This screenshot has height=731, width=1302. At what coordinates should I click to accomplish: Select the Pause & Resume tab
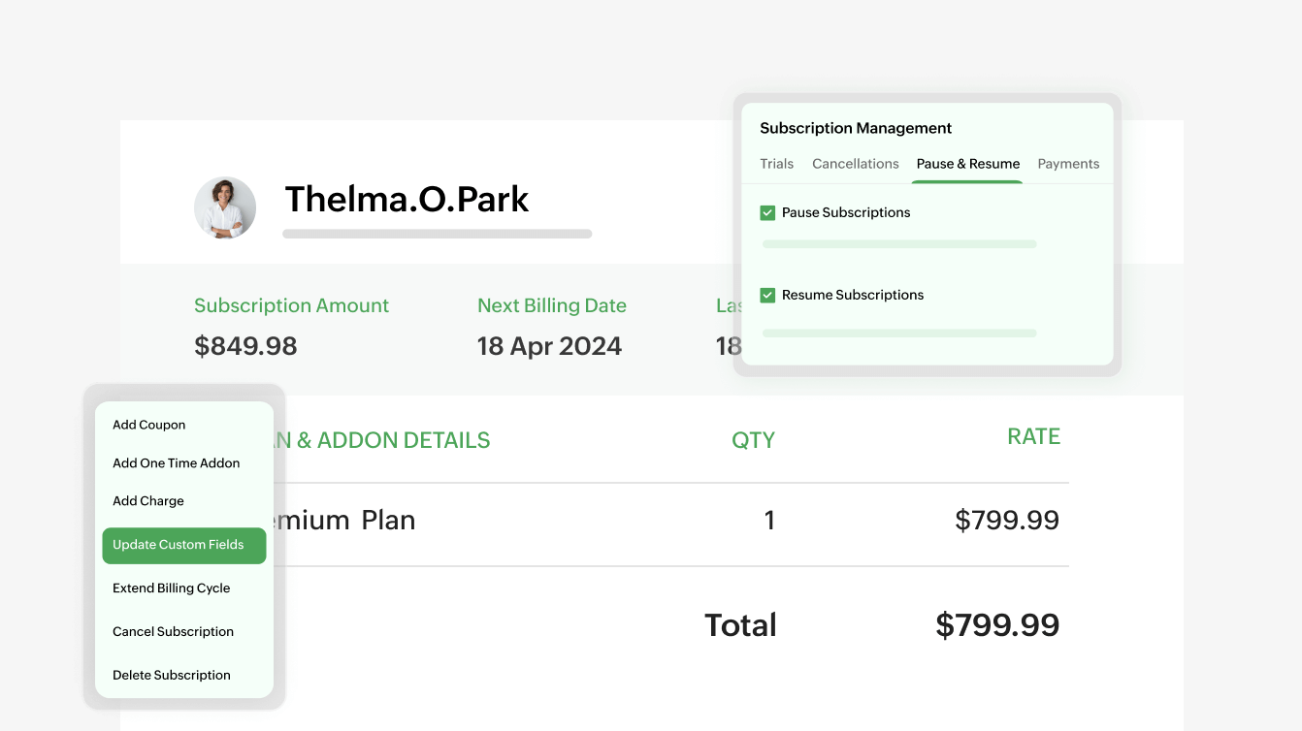967,164
